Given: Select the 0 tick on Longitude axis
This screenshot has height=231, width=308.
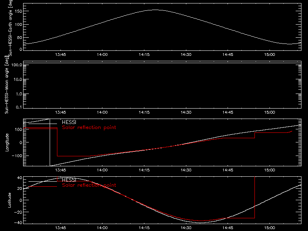Looking at the screenshot, I should click(x=21, y=142).
